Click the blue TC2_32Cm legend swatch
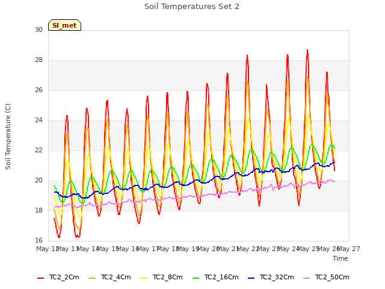 tap(251, 278)
